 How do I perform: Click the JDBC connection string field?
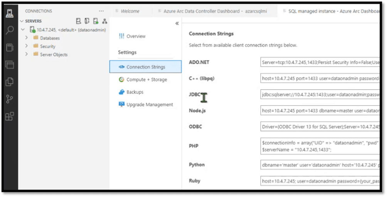tap(320, 94)
